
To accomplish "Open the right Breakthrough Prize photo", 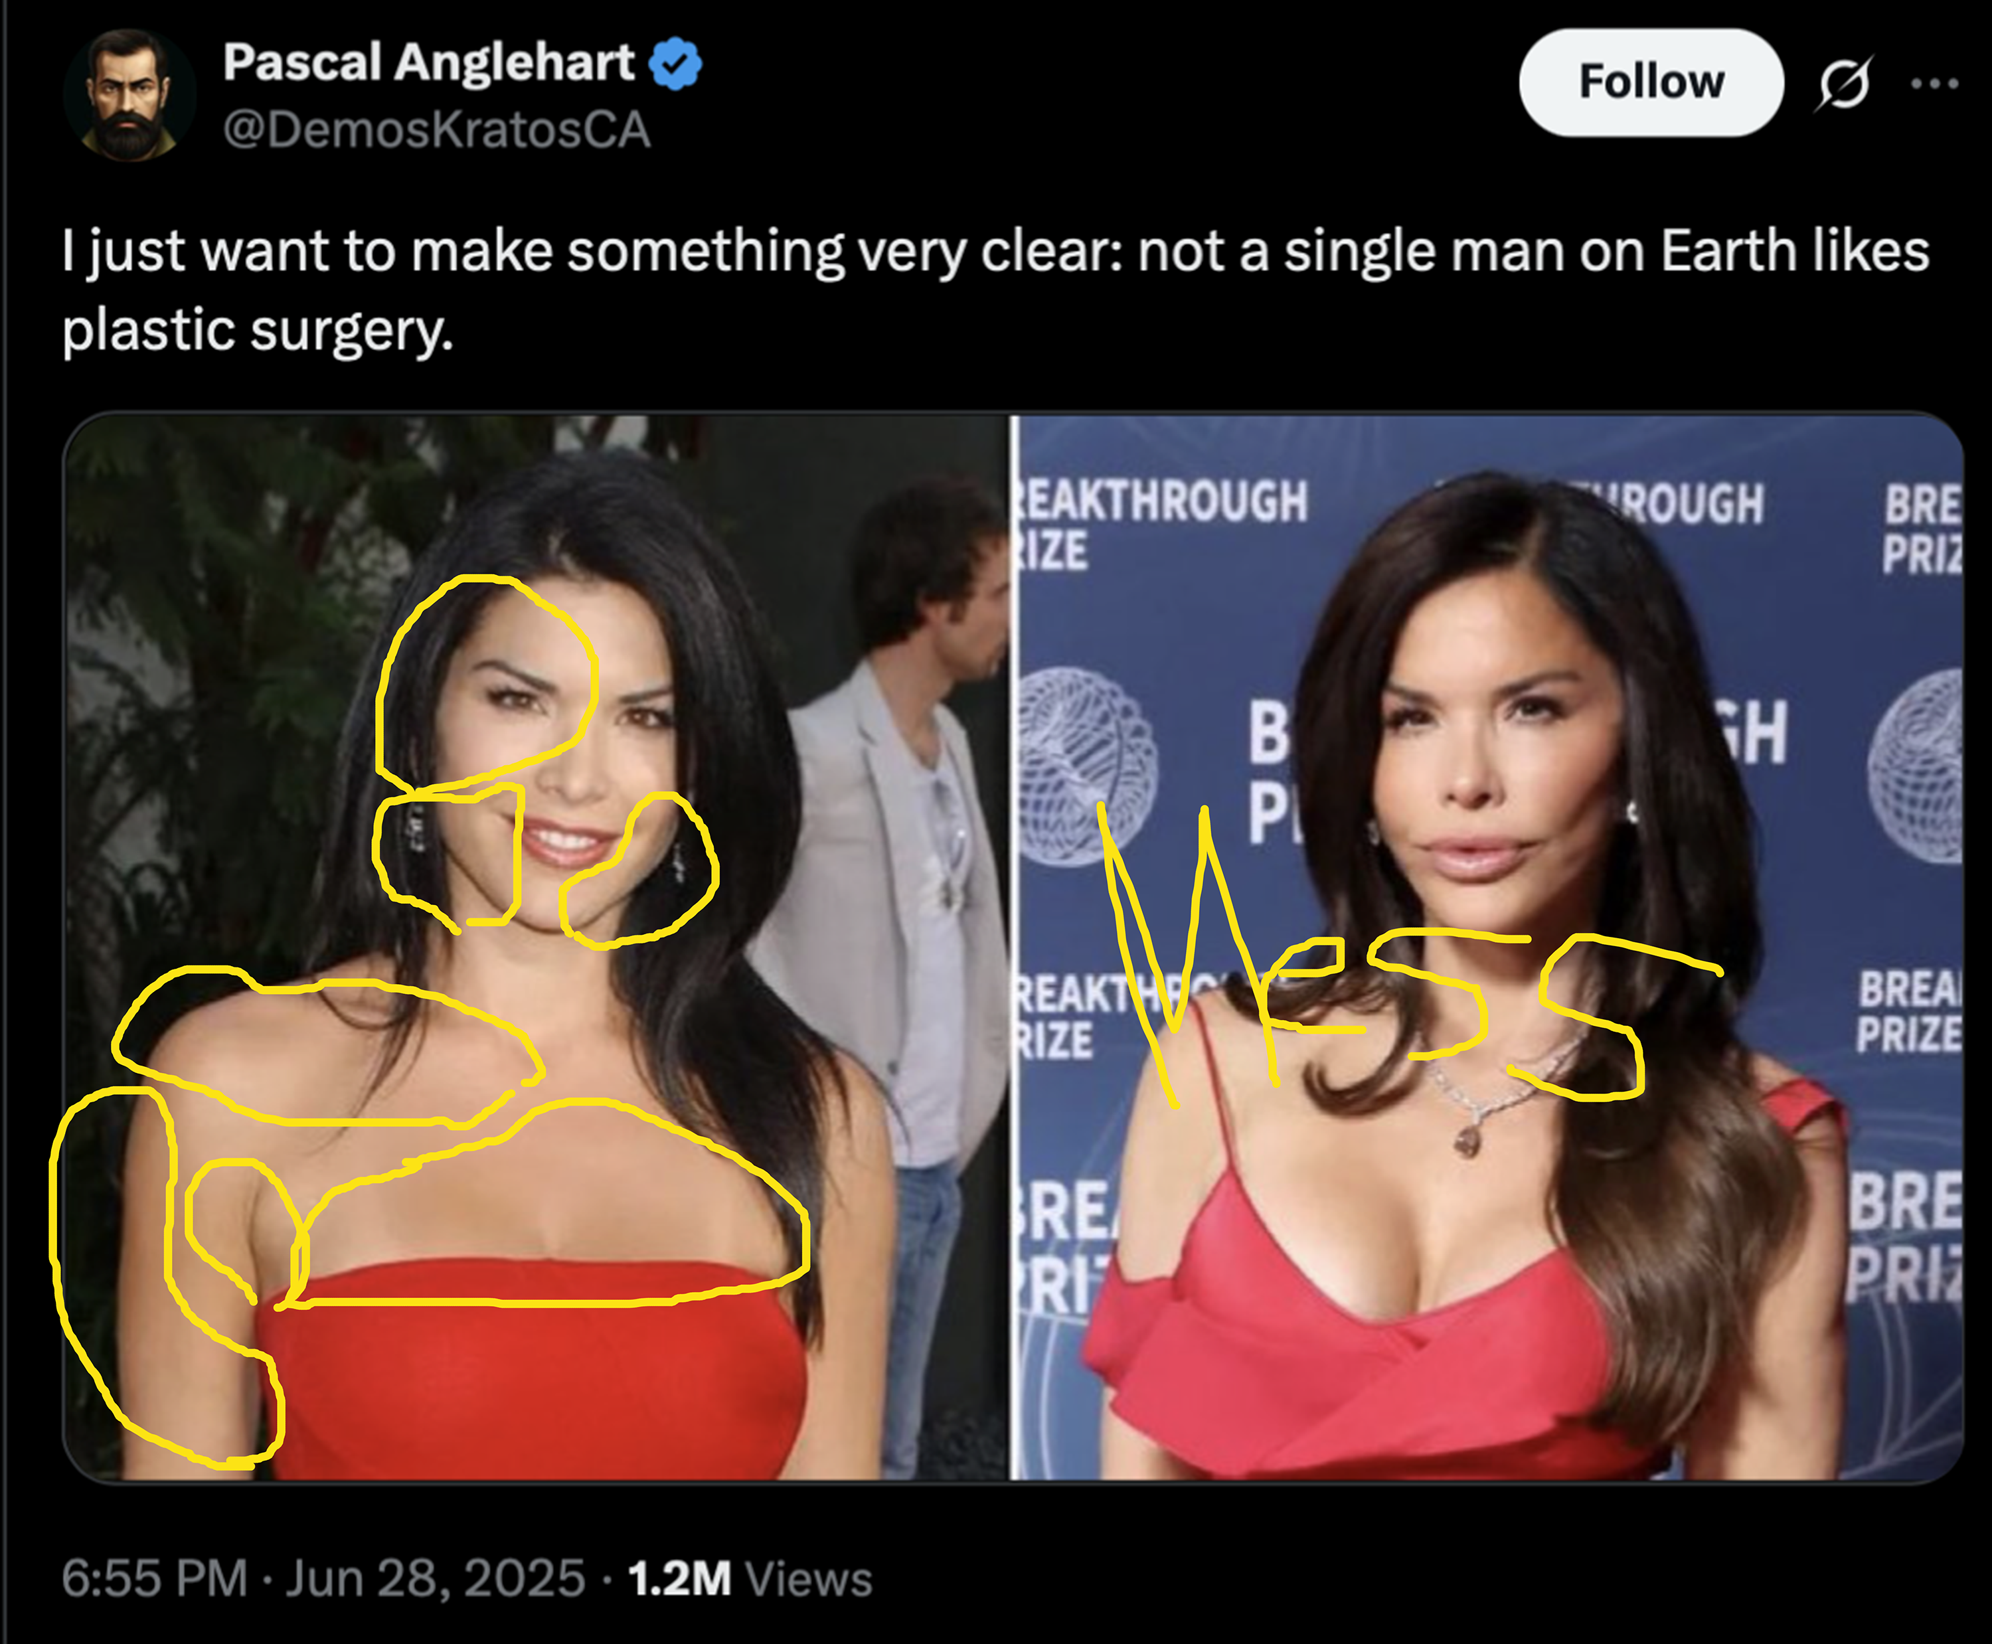I will click(x=1487, y=947).
